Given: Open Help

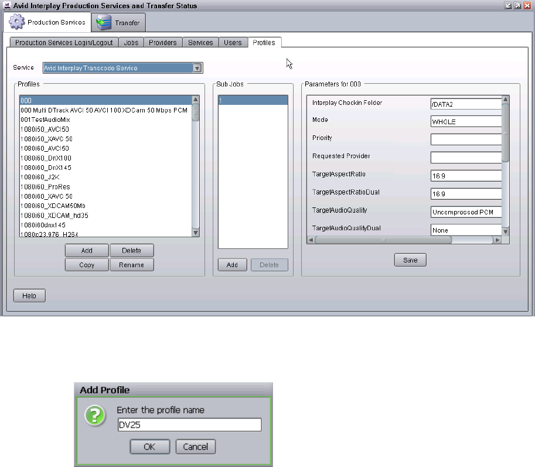Looking at the screenshot, I should click(29, 295).
